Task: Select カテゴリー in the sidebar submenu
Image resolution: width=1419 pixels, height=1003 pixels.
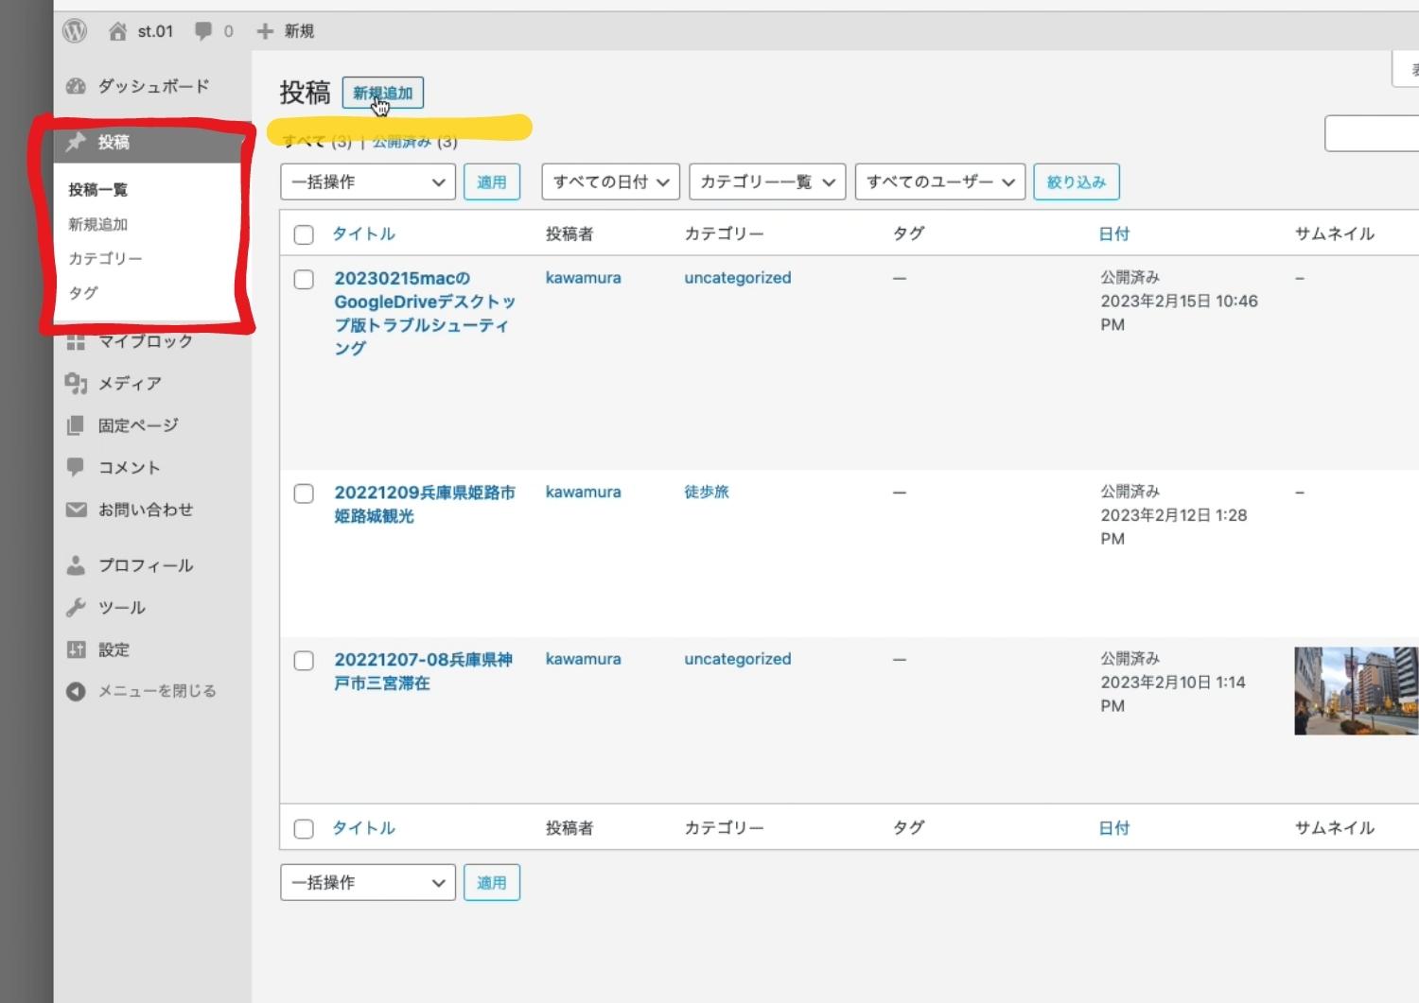Action: pos(105,258)
